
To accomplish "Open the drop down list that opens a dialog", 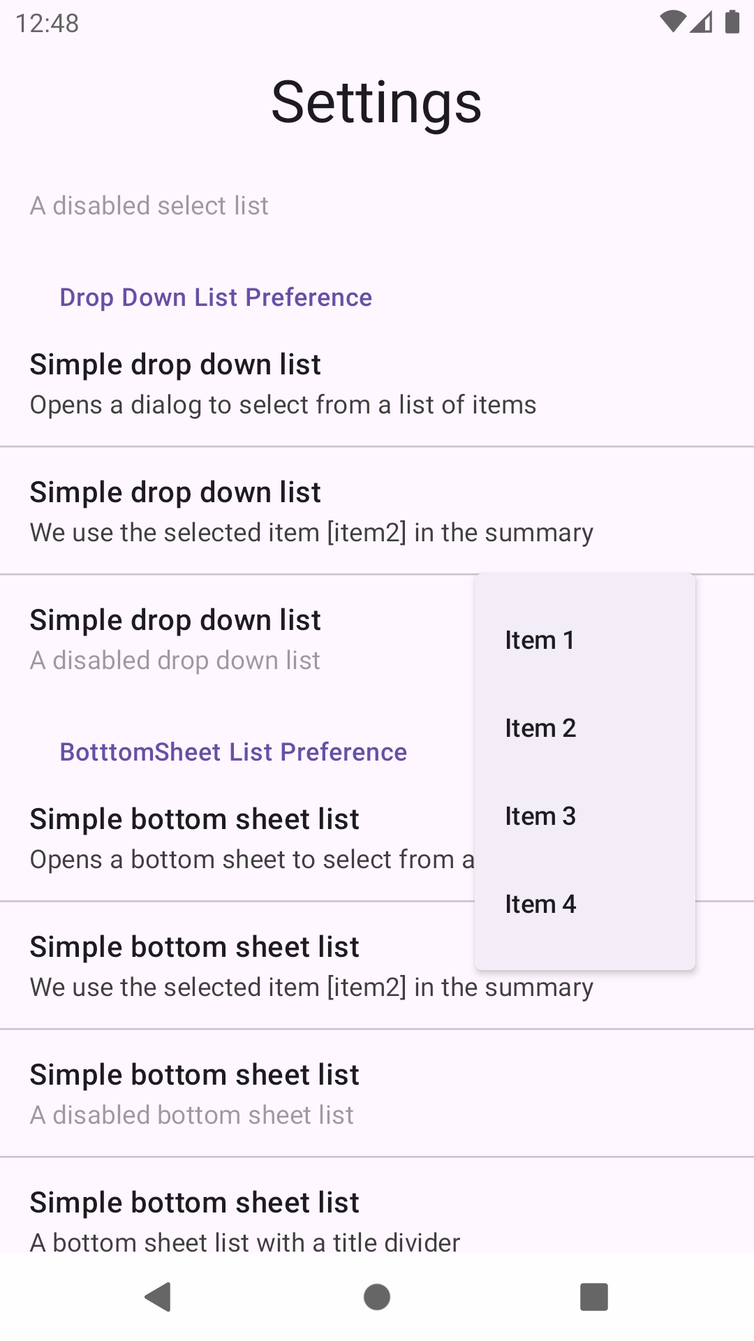I will click(x=377, y=383).
